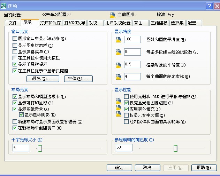Click the 每个曲面的轮廓素线 field with value 4
This screenshot has width=220, height=176.
click(132, 77)
